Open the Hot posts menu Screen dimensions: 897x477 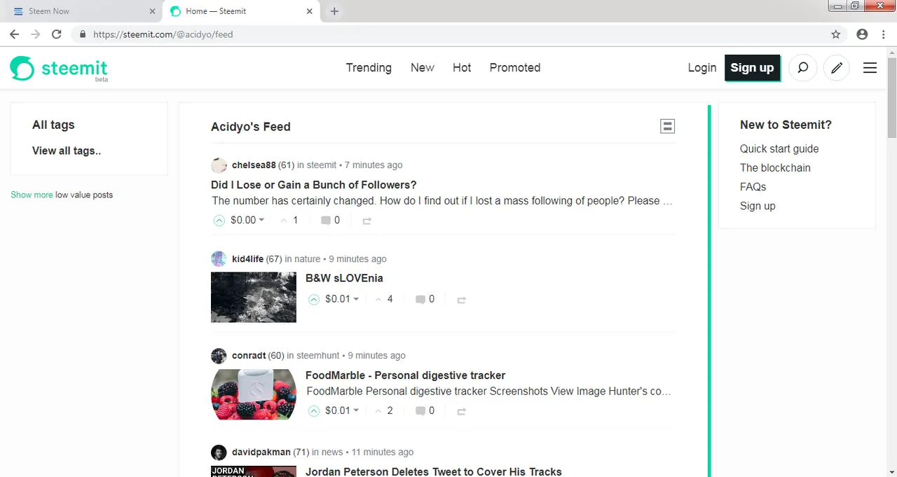[x=462, y=68]
